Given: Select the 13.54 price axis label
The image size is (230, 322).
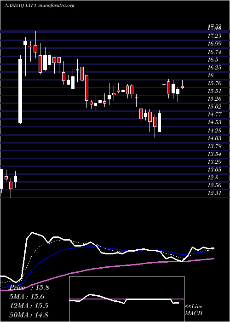Looking at the screenshot, I should click(x=214, y=154).
